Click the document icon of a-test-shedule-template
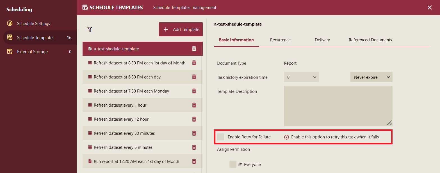 click(x=90, y=49)
